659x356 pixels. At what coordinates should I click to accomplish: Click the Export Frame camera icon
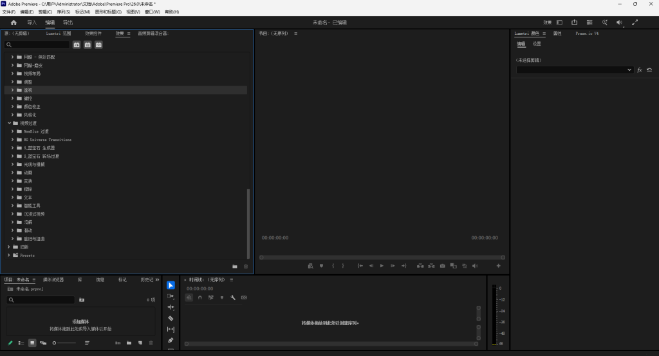click(x=443, y=266)
